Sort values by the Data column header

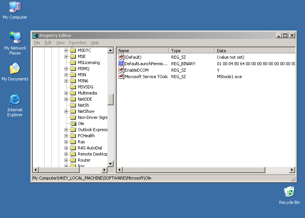point(255,51)
